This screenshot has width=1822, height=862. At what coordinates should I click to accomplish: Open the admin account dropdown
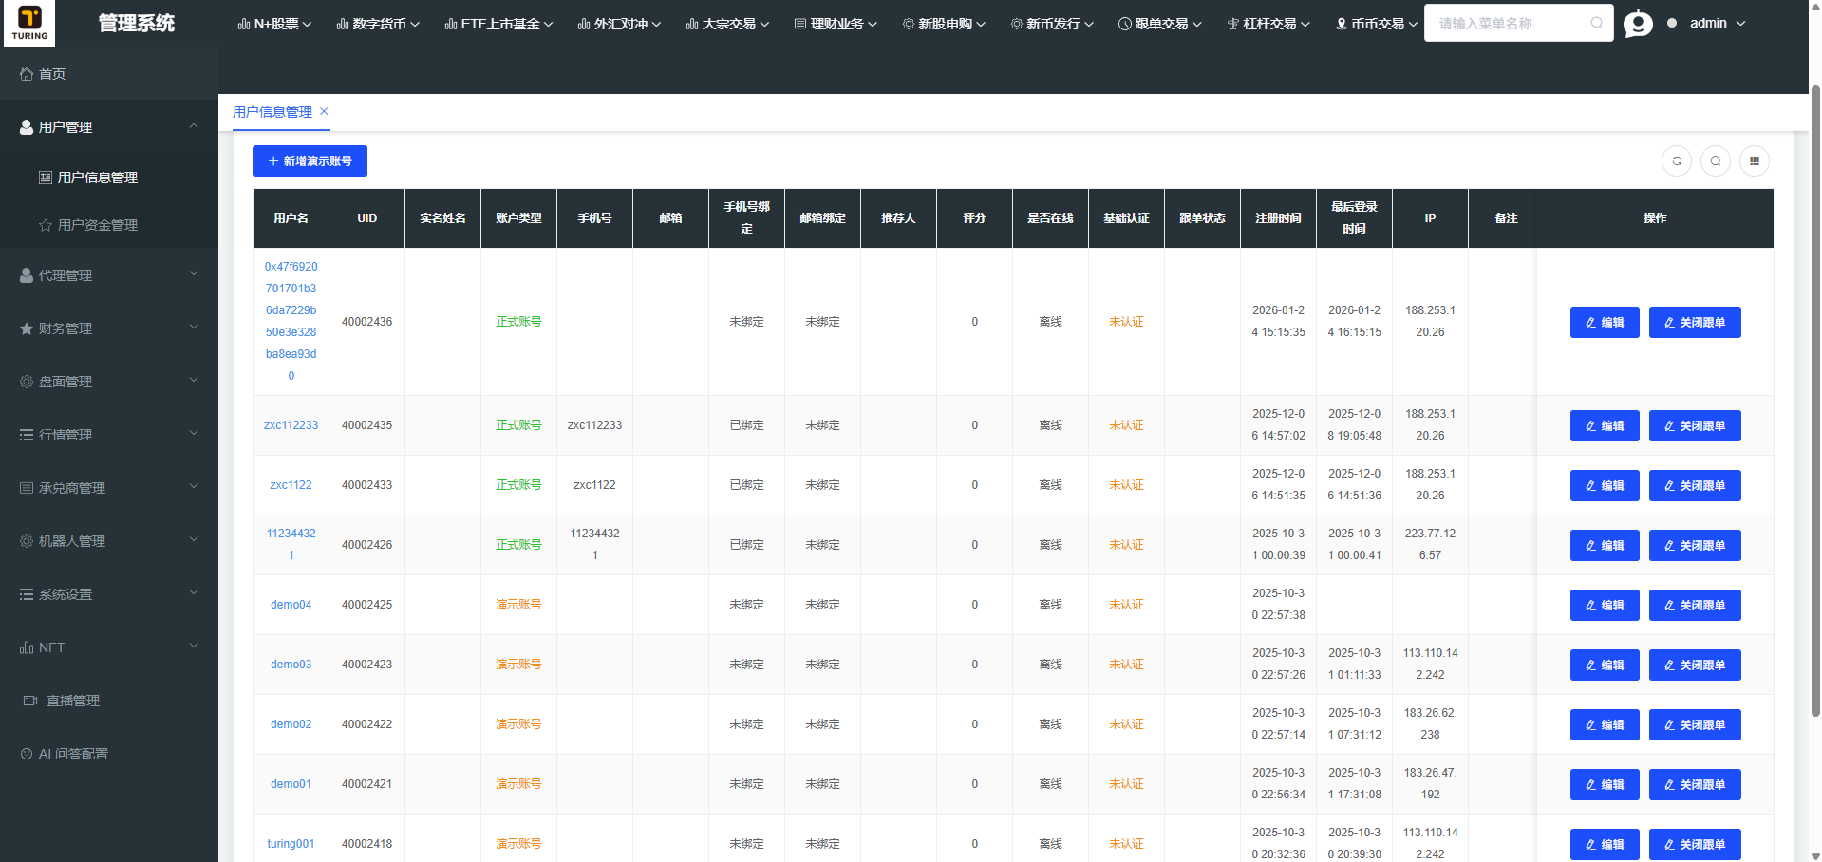[x=1718, y=23]
